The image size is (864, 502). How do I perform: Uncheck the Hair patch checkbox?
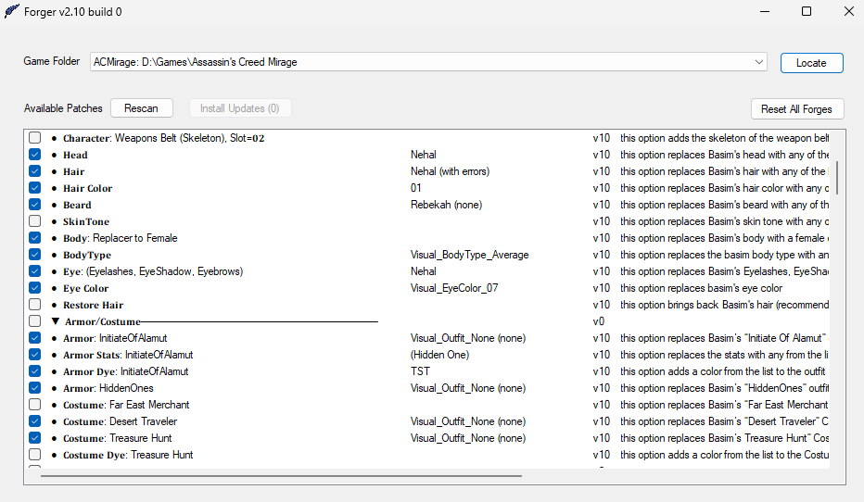click(34, 171)
